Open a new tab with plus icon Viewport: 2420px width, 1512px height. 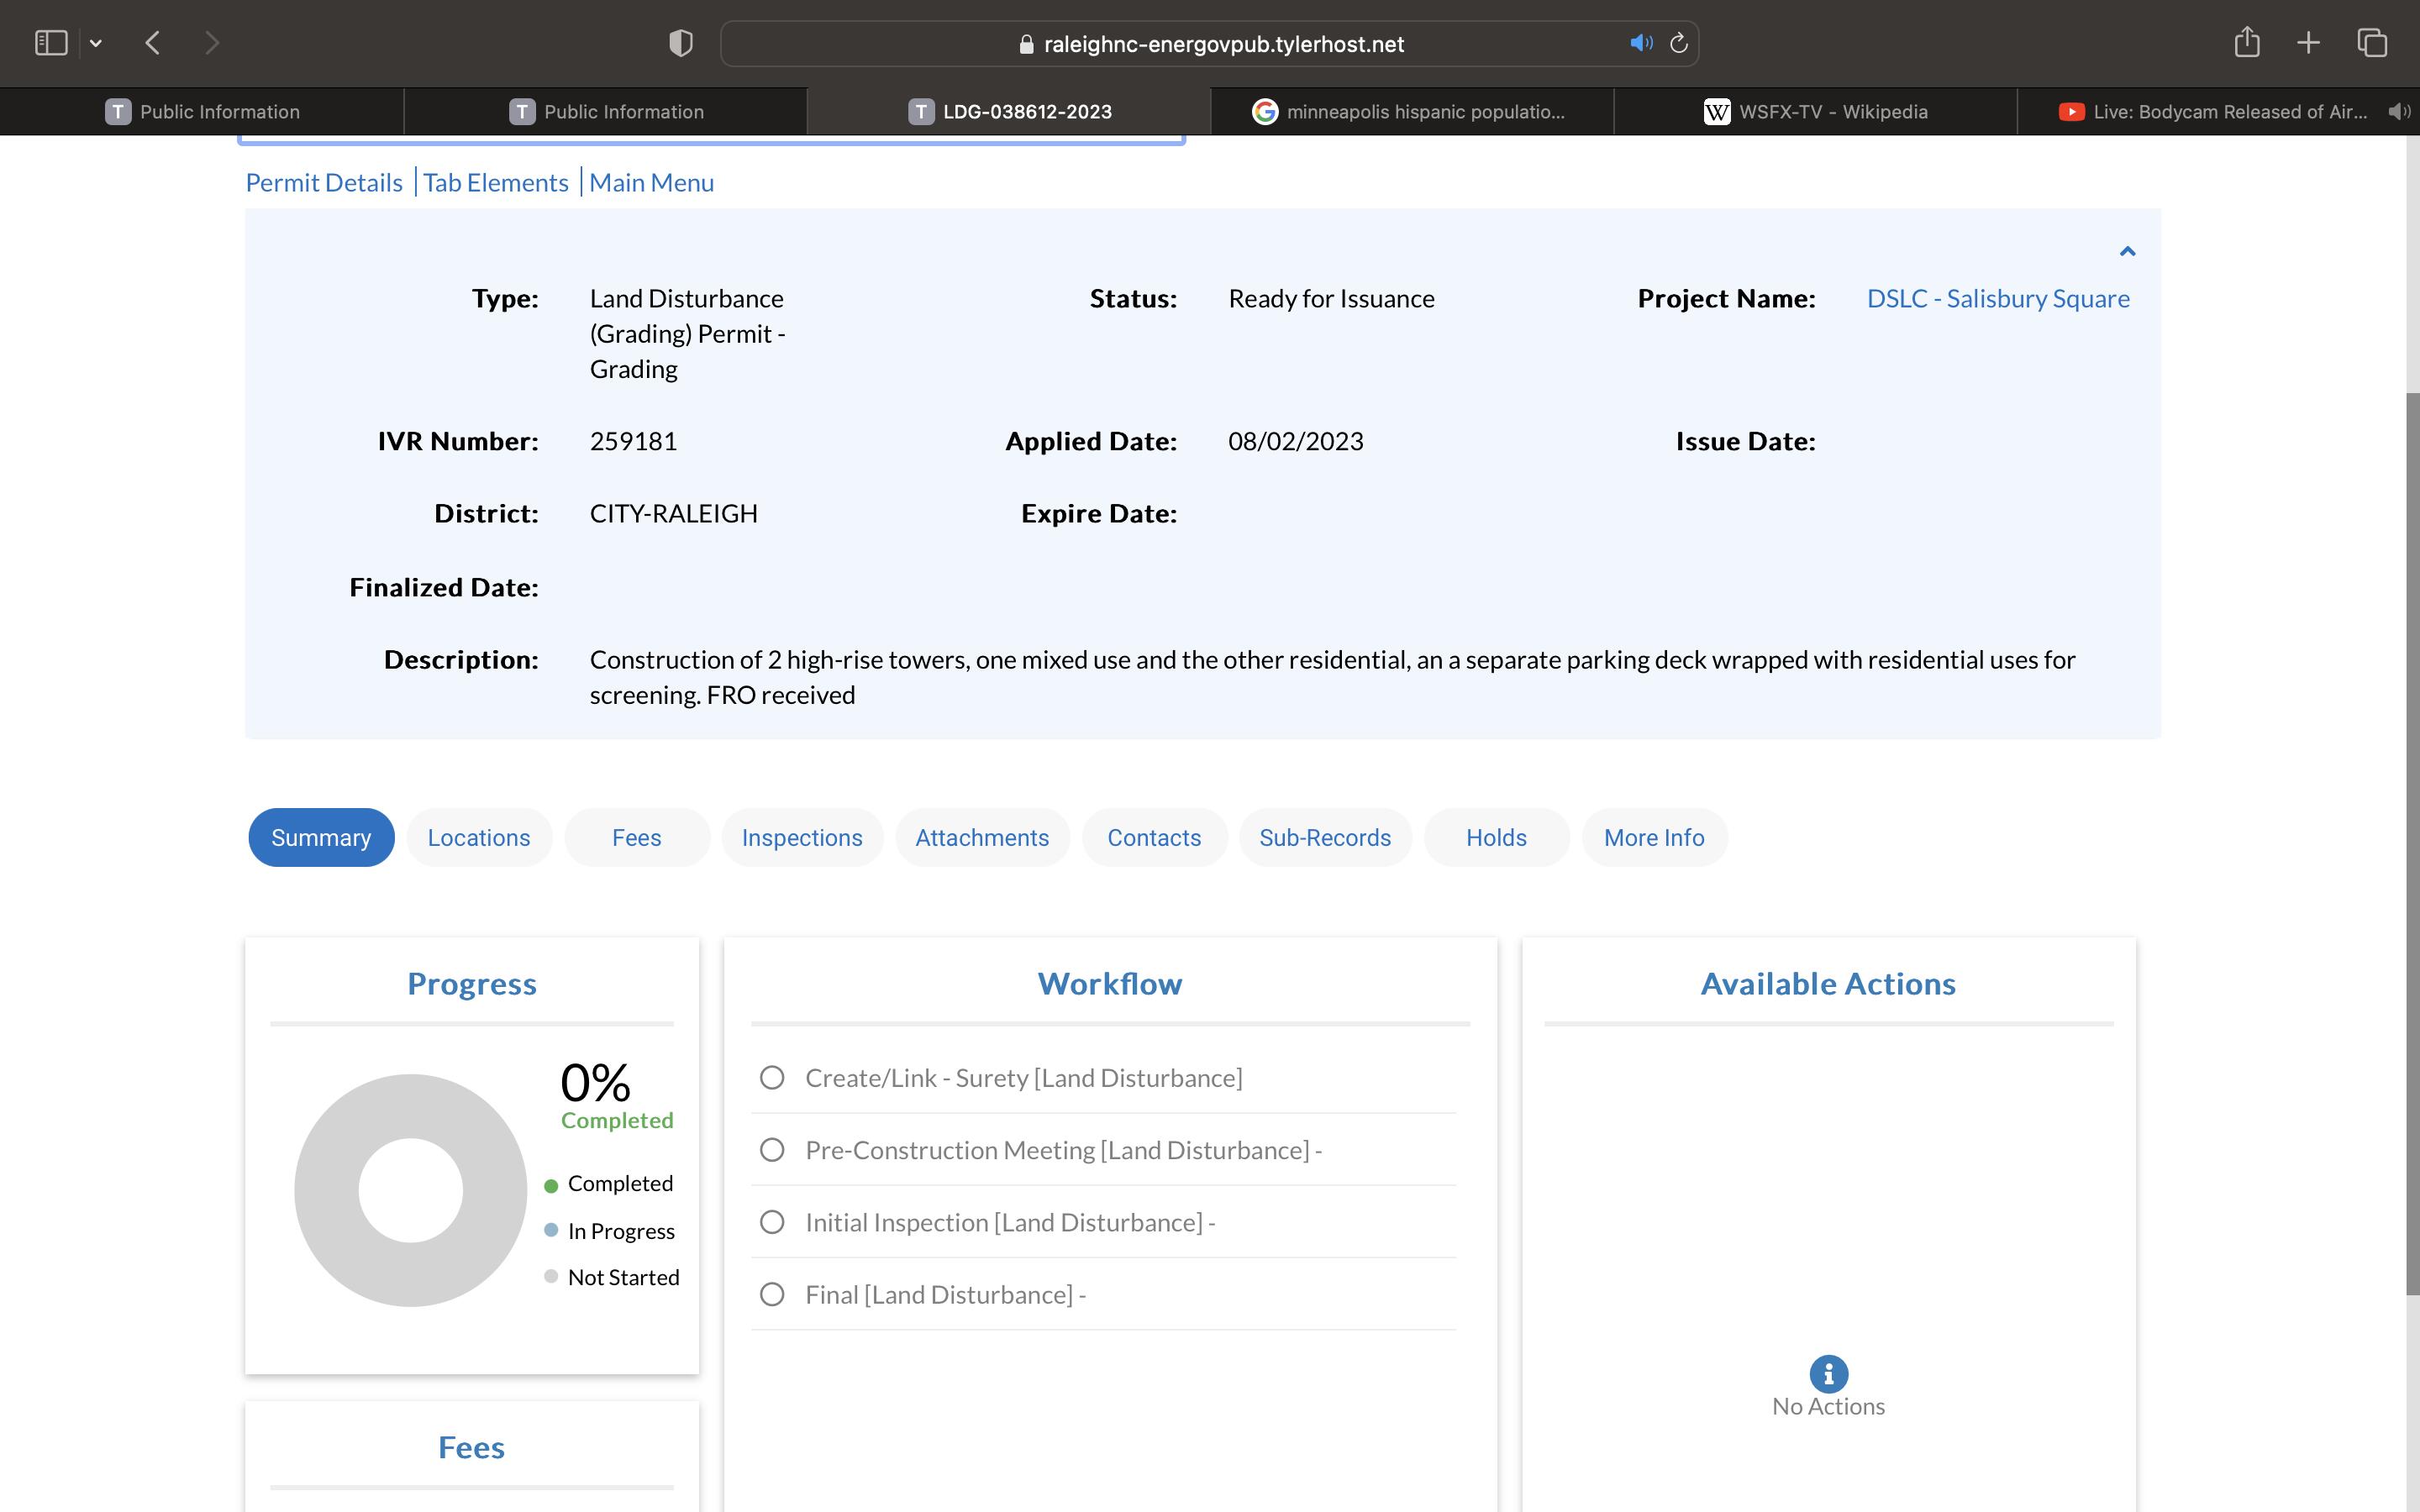pyautogui.click(x=2308, y=43)
